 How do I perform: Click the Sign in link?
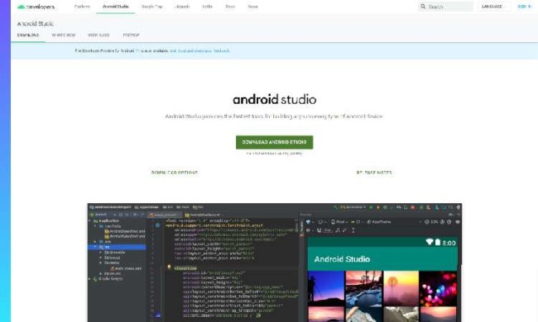tap(525, 7)
